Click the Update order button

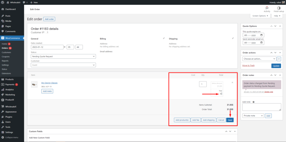[x=276, y=66]
